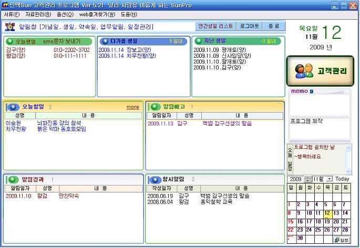Click the 2009 year field of calendar

pyautogui.click(x=296, y=179)
